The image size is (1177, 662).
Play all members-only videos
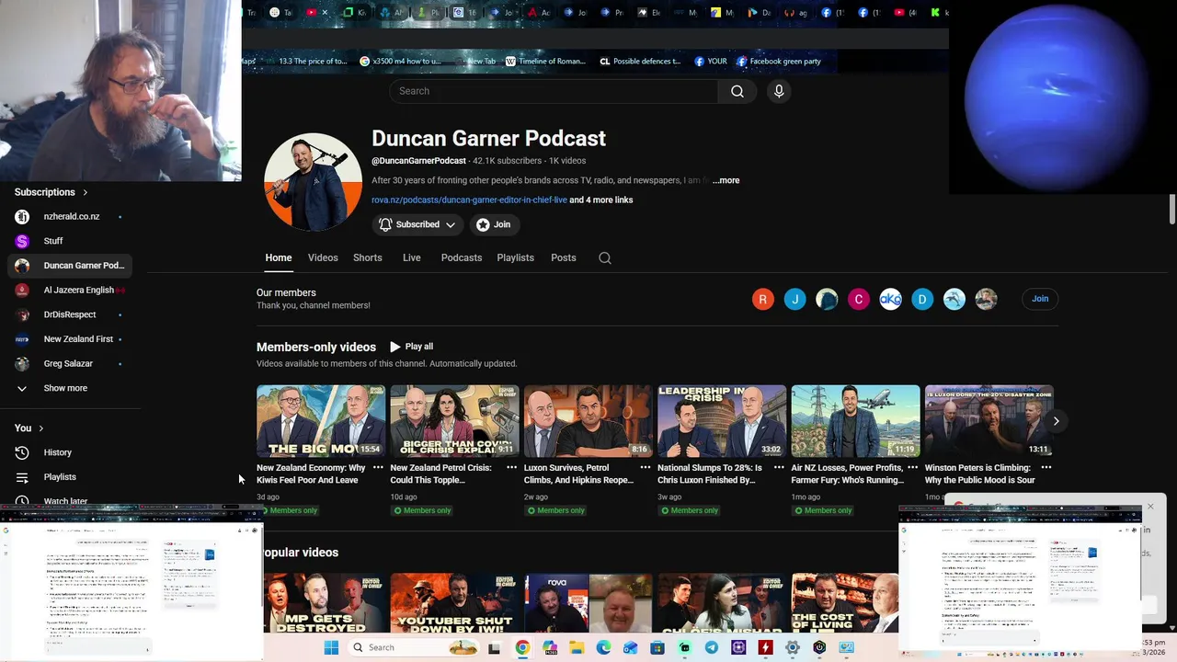click(411, 347)
